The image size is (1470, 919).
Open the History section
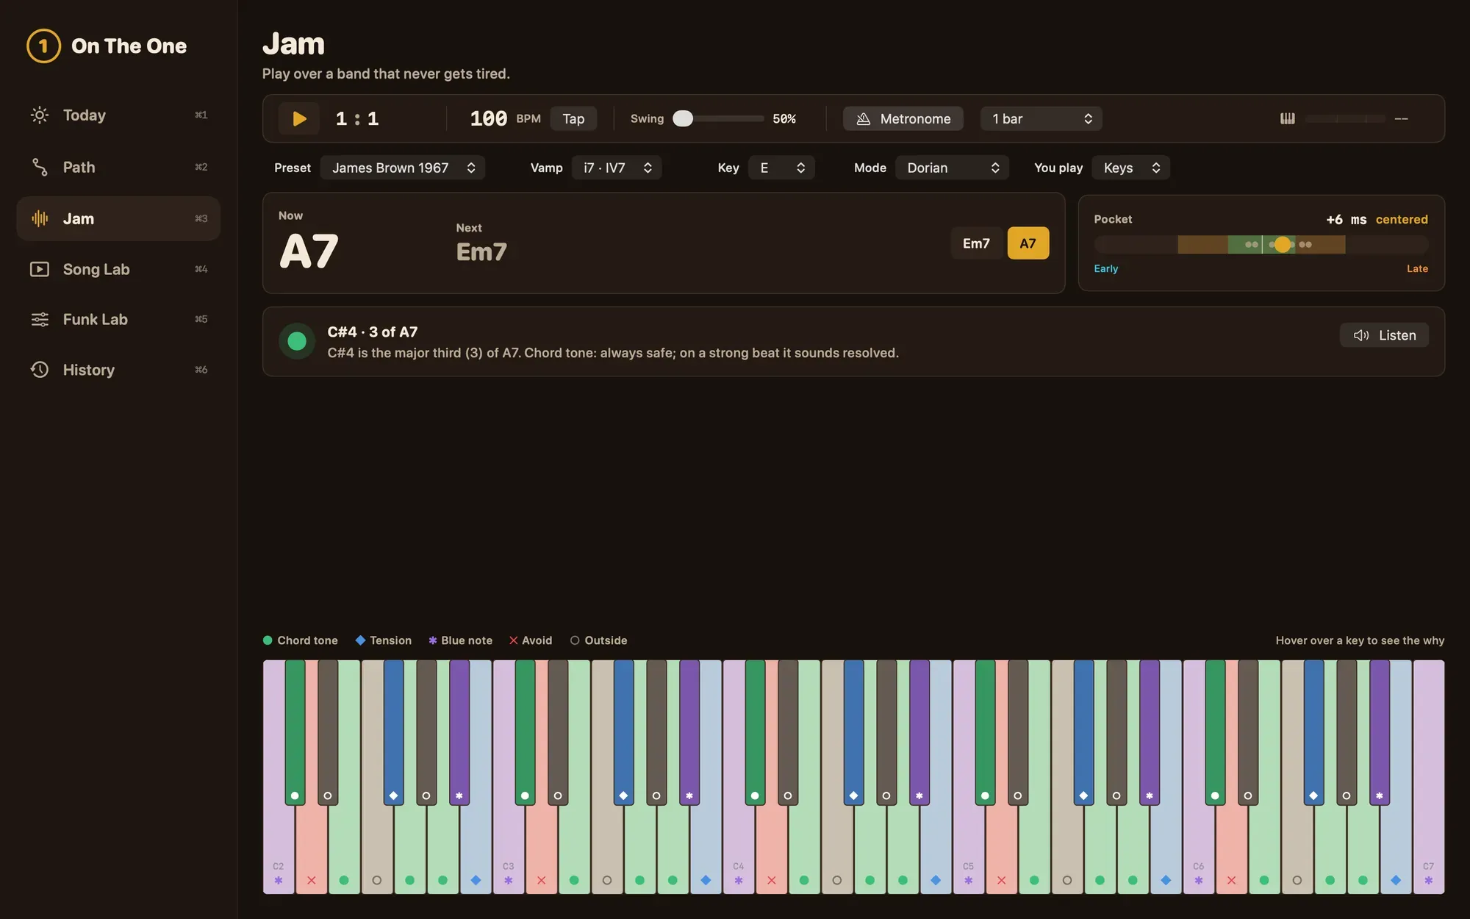(x=118, y=370)
